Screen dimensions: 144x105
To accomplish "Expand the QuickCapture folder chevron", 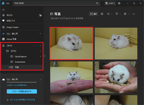I will (x=40, y=56).
